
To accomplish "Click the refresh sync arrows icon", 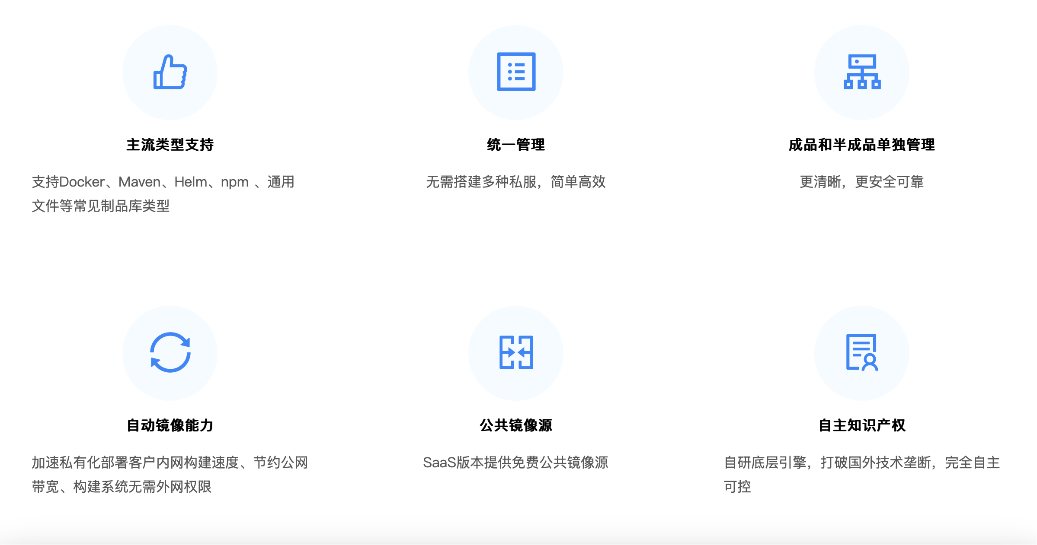I will click(x=170, y=352).
